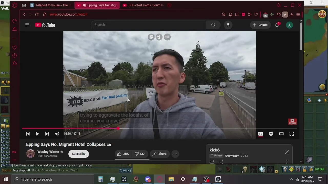Skip to next video

47,134
